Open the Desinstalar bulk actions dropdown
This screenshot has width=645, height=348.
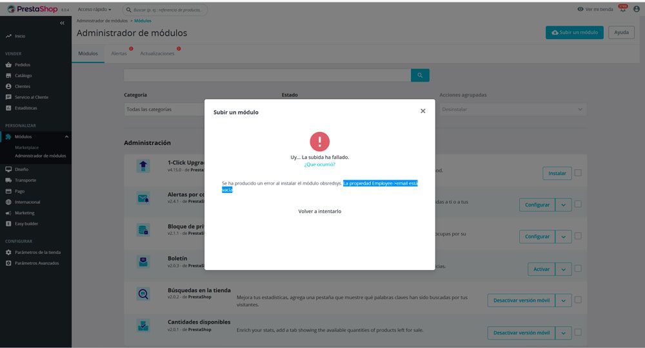pos(513,109)
